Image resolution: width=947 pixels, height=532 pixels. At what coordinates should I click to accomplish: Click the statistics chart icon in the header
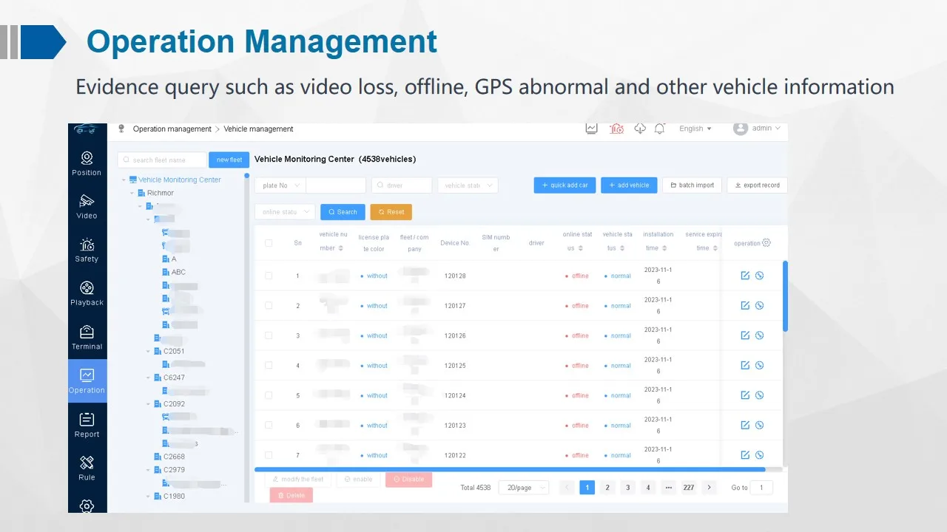coord(591,129)
